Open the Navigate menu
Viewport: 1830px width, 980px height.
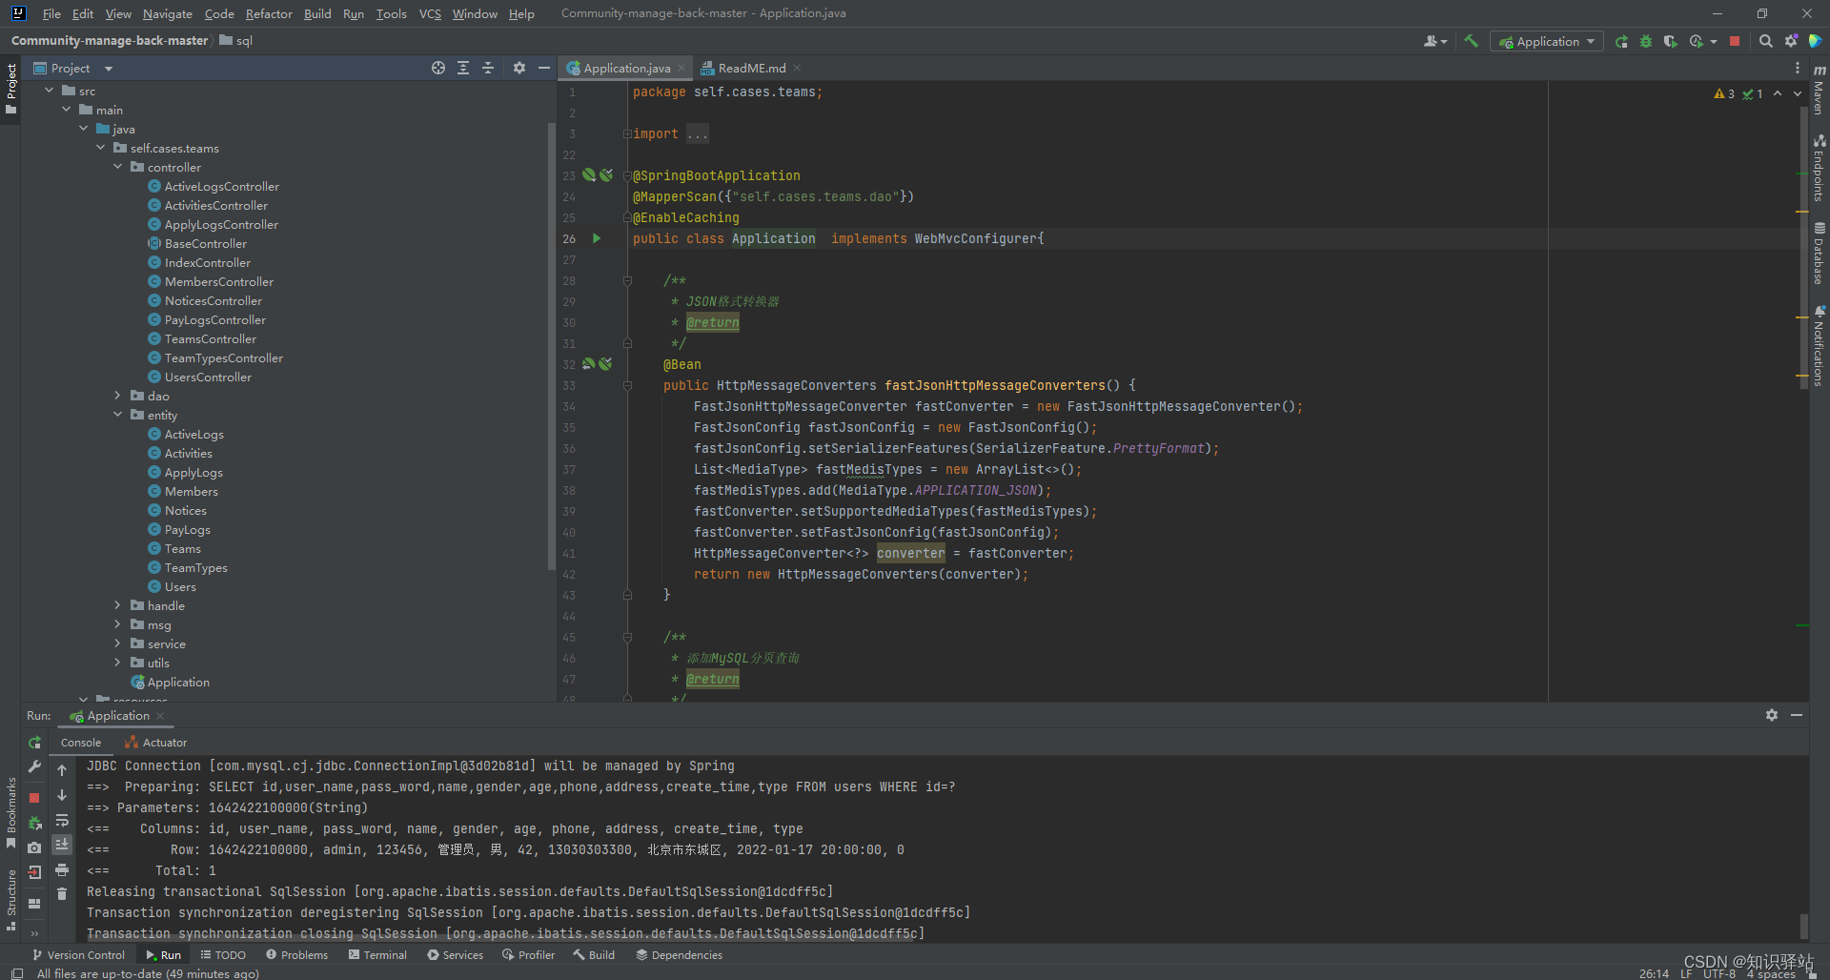[168, 13]
